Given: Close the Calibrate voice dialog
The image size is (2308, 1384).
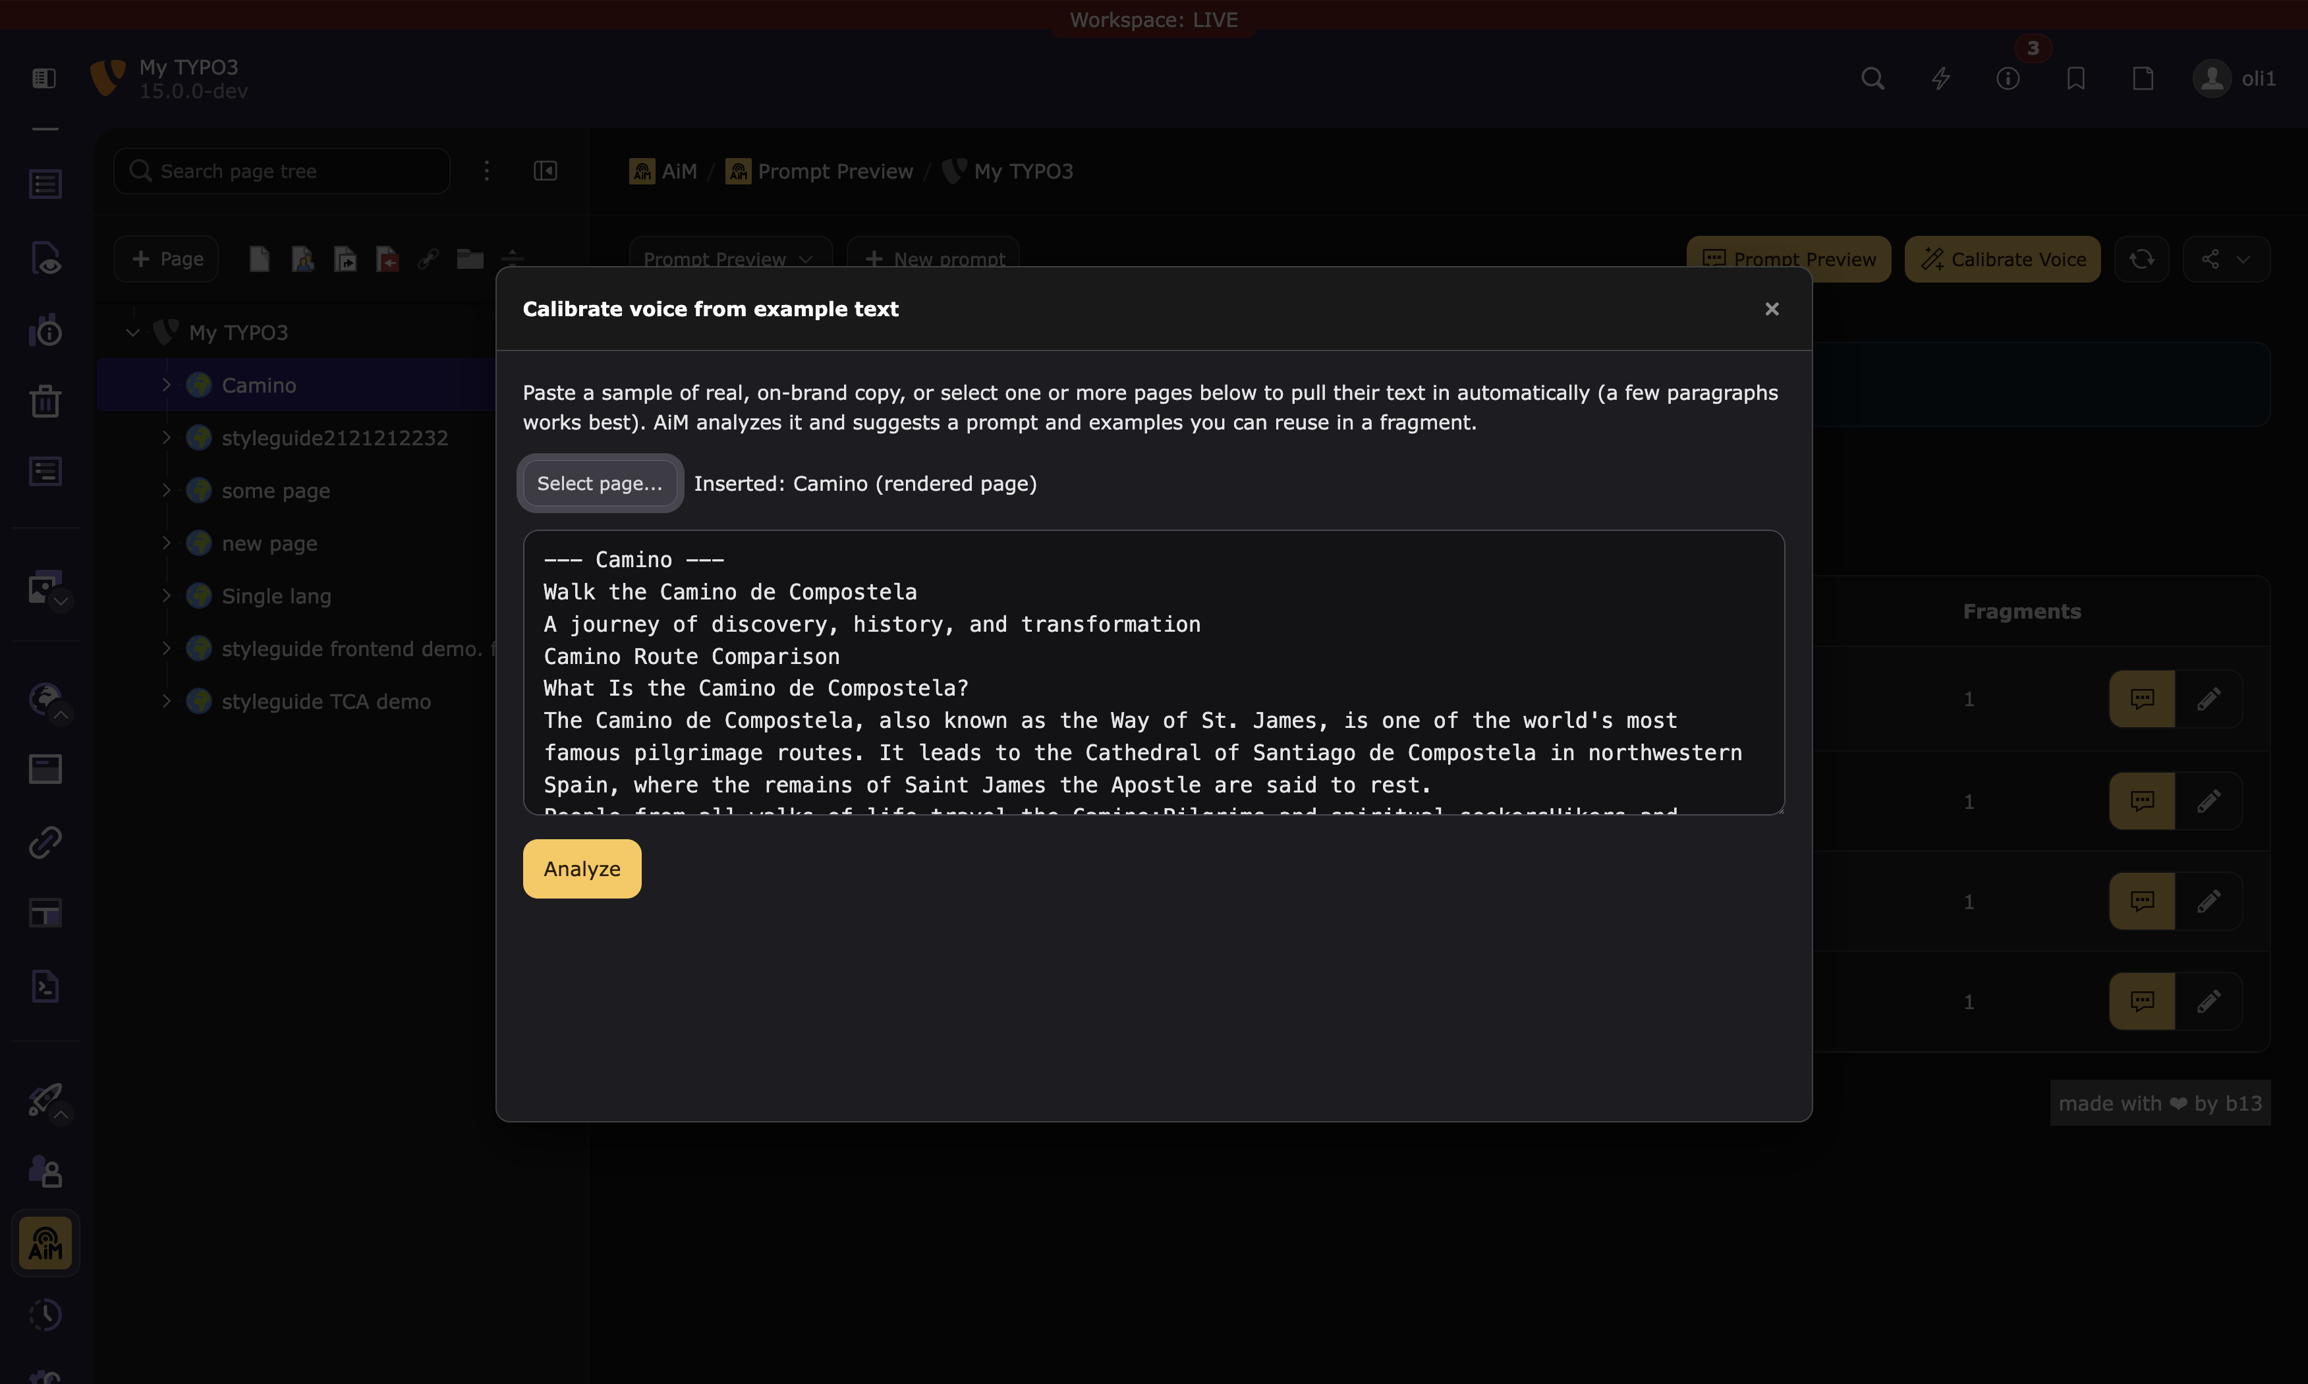Looking at the screenshot, I should click(1772, 309).
